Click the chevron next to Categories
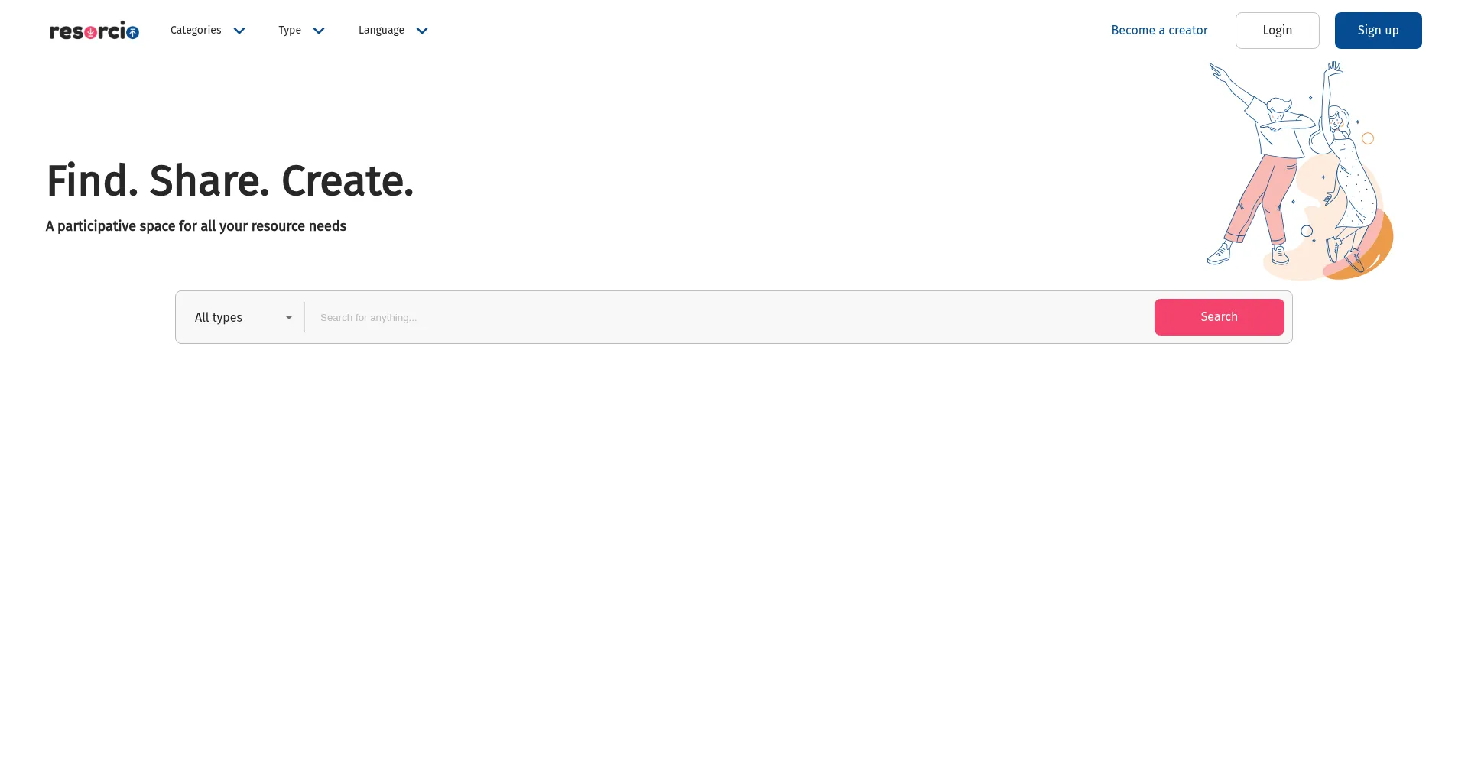This screenshot has height=759, width=1468. click(239, 31)
